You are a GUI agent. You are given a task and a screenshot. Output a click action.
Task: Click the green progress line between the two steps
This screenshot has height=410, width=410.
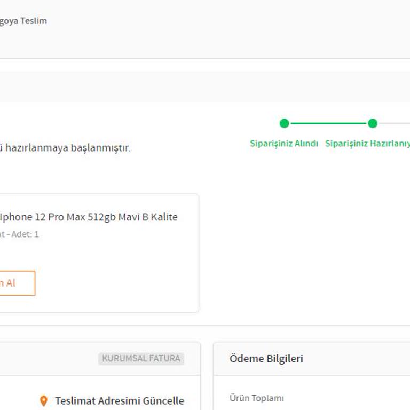[328, 123]
